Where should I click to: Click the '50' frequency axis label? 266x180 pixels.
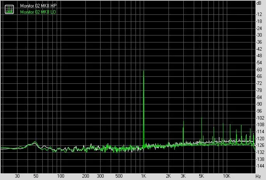(x=36, y=176)
